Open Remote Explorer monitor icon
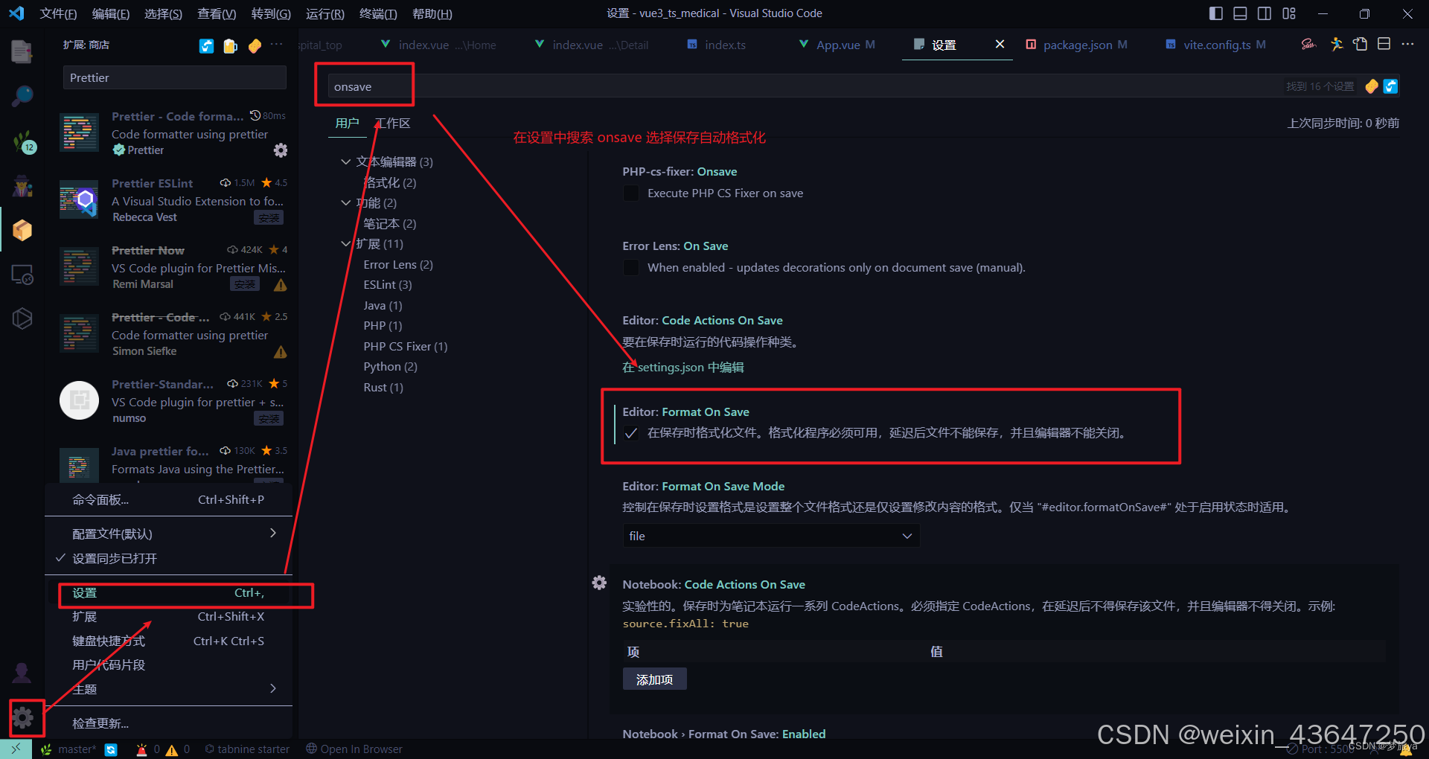The image size is (1429, 759). [x=22, y=275]
